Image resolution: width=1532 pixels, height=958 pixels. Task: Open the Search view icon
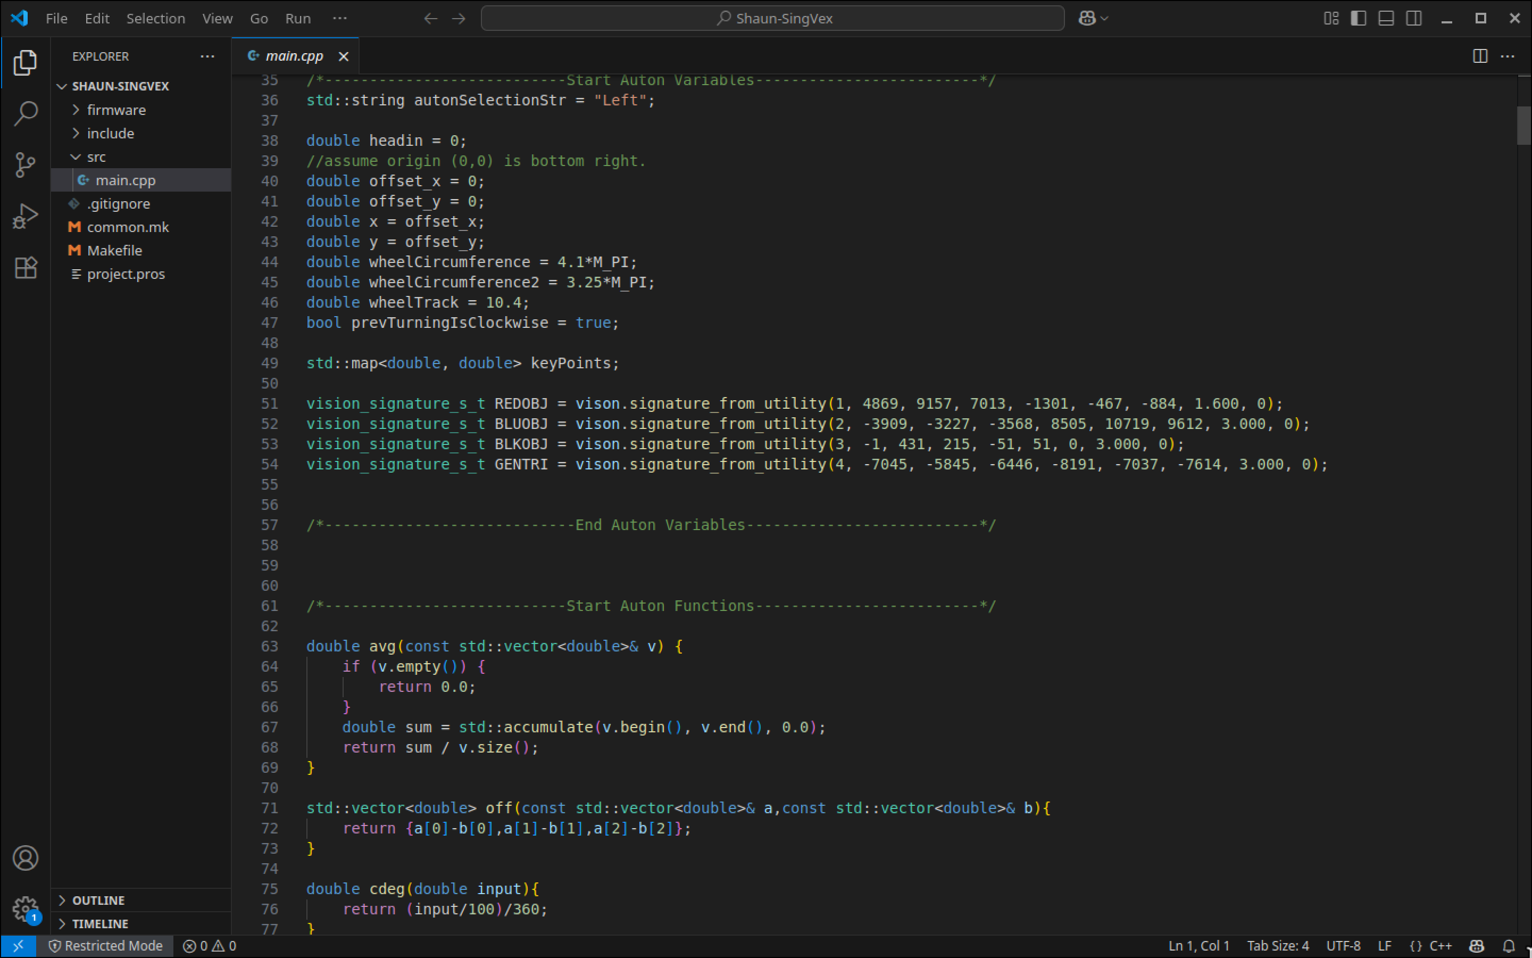26,113
